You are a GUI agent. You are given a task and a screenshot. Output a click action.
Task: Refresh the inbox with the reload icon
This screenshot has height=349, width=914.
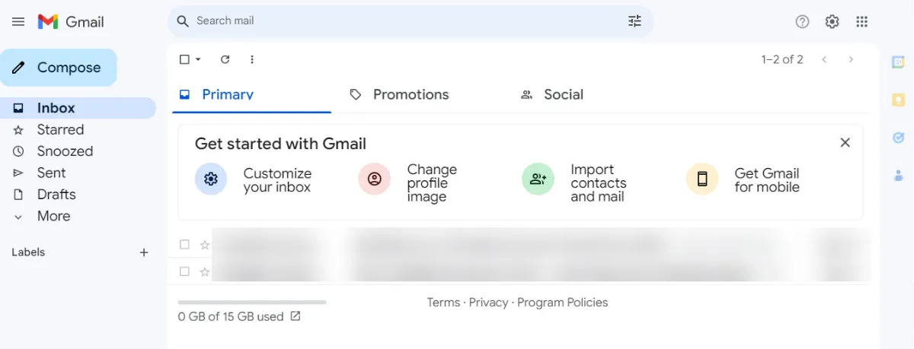pos(225,59)
